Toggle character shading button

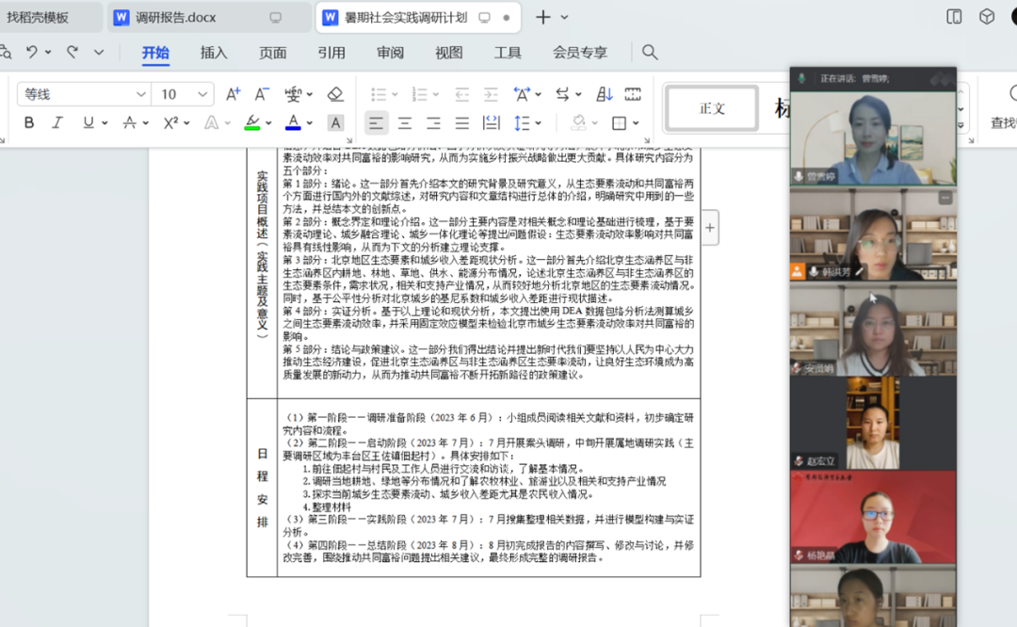(335, 122)
